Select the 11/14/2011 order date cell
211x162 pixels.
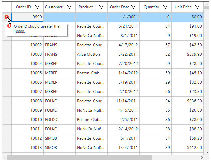coord(124,101)
